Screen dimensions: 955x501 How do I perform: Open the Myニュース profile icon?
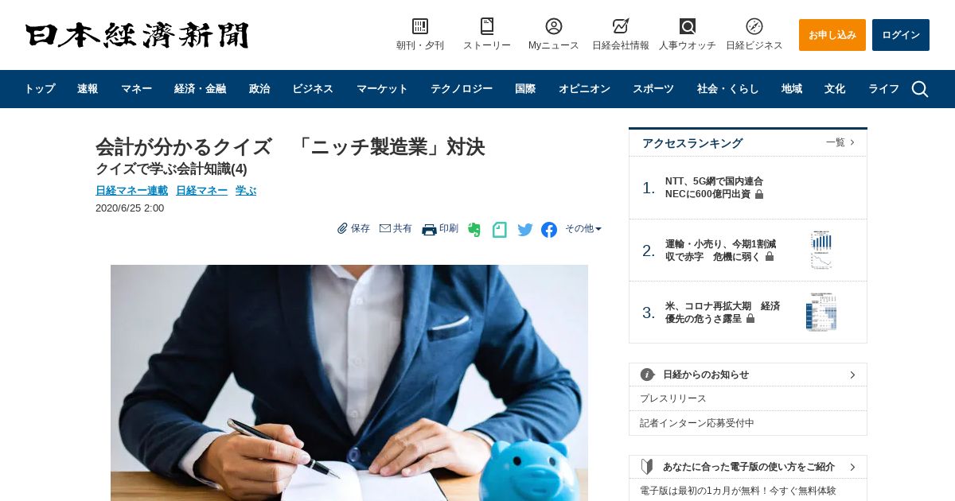pos(554,26)
